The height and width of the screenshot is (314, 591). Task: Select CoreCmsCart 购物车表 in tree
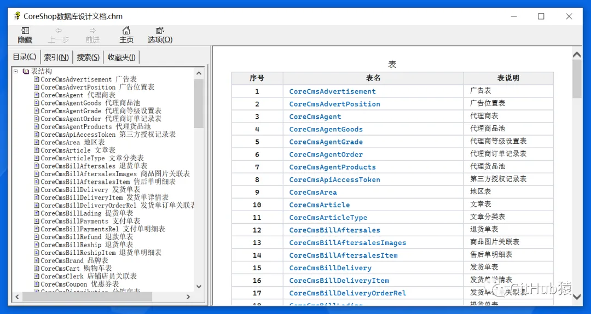coord(76,269)
